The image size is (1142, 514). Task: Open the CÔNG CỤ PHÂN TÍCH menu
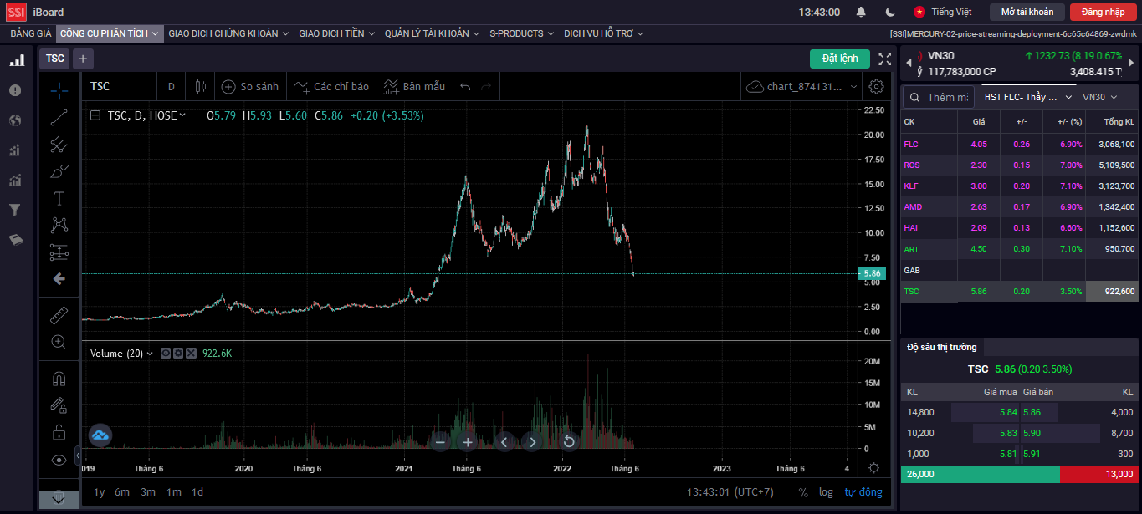[110, 33]
